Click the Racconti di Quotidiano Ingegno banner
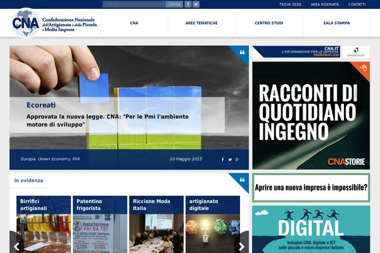380x253 pixels. [310, 115]
